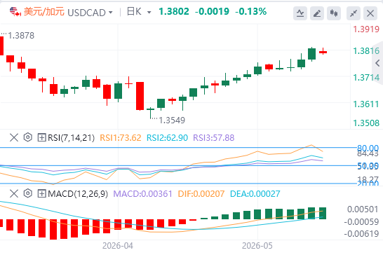383x255 pixels.
Task: Open the indicator line chart icon
Action: [300, 13]
